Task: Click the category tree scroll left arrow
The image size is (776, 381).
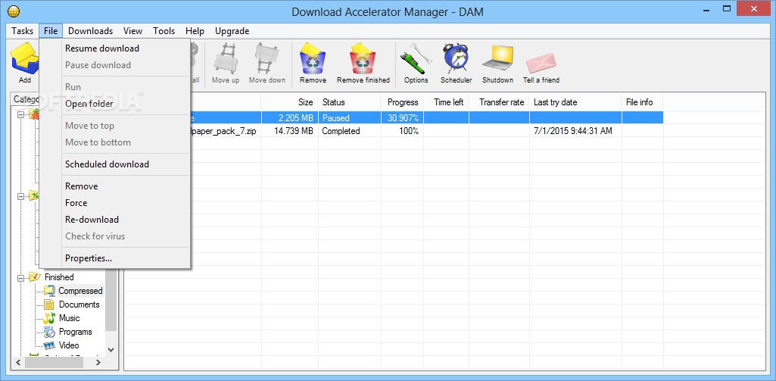Action: 18,363
